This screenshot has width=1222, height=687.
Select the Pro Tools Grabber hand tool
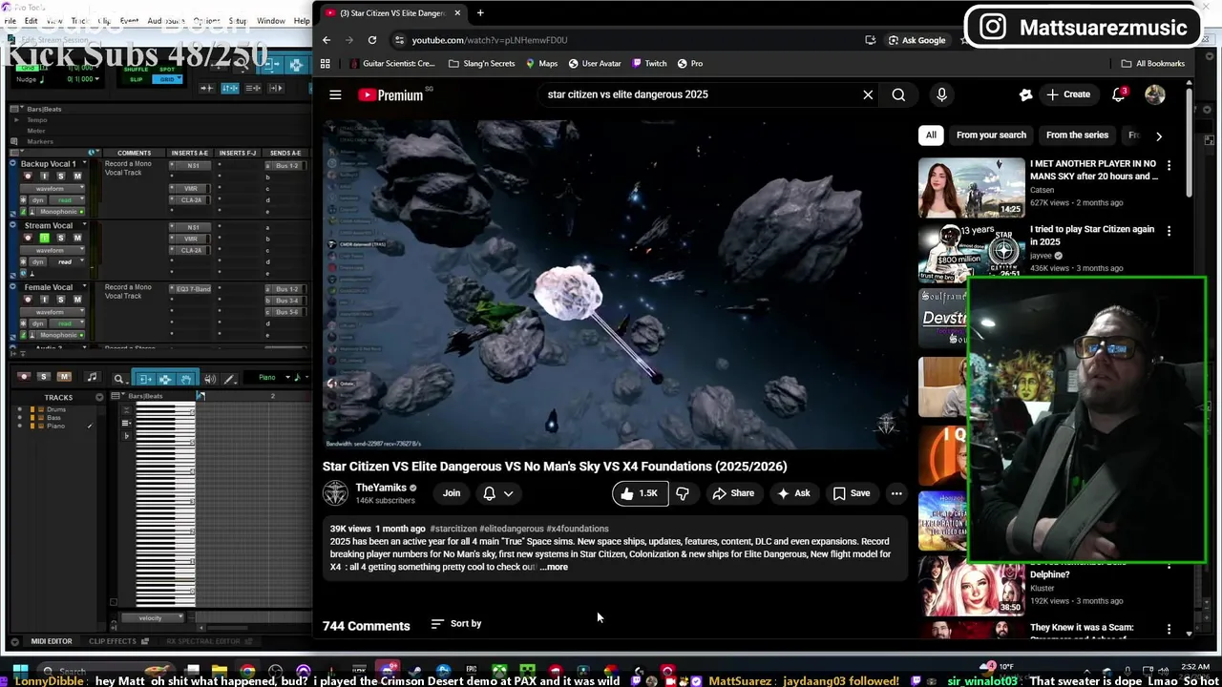tap(186, 378)
